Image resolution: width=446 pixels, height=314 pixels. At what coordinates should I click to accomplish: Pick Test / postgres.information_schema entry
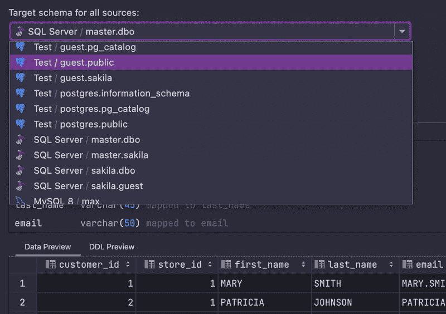[211, 94]
